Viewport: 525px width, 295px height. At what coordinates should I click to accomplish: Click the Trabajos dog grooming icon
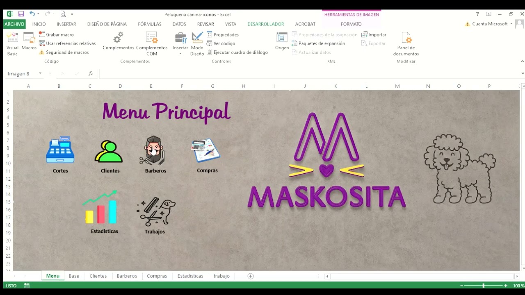point(156,212)
